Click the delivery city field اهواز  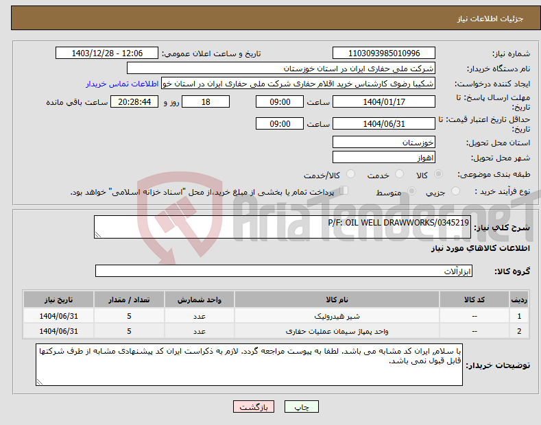click(x=384, y=157)
